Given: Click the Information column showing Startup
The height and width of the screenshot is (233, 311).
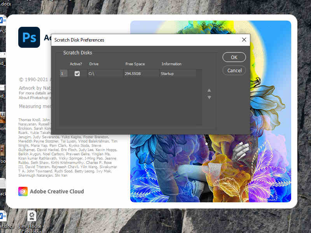Looking at the screenshot, I should click(x=169, y=73).
